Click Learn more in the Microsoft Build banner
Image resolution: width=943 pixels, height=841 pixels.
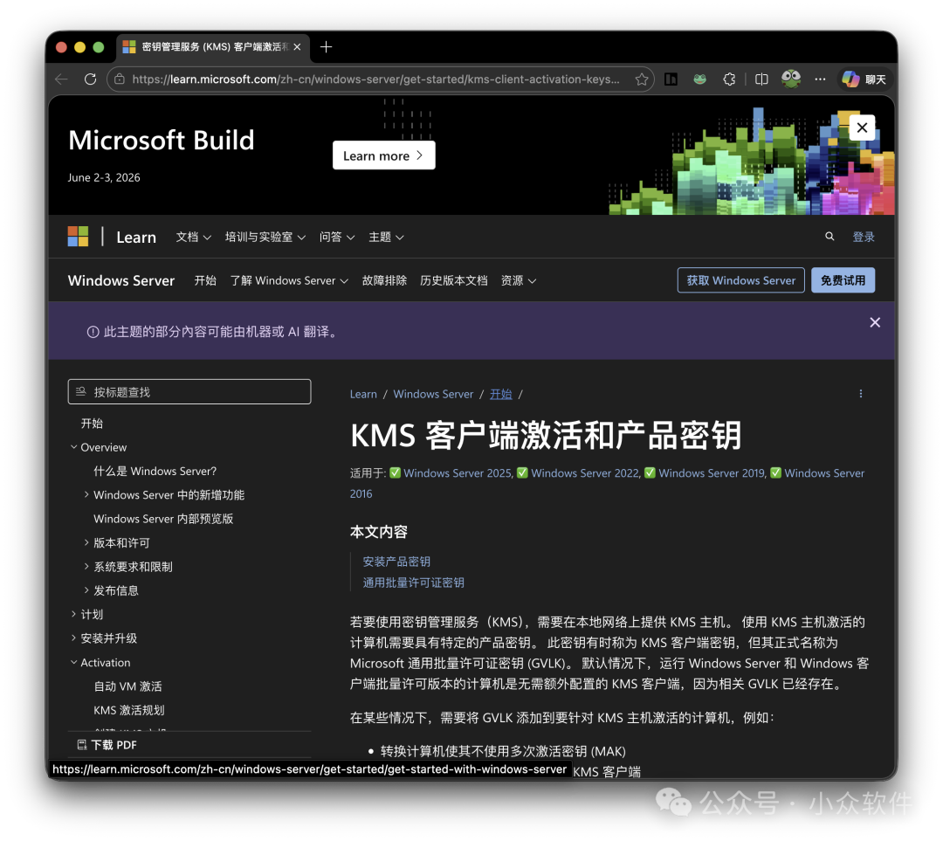383,155
